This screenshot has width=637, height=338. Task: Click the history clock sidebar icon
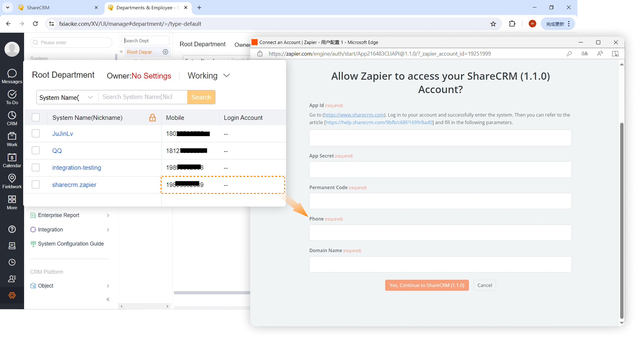coord(12,262)
